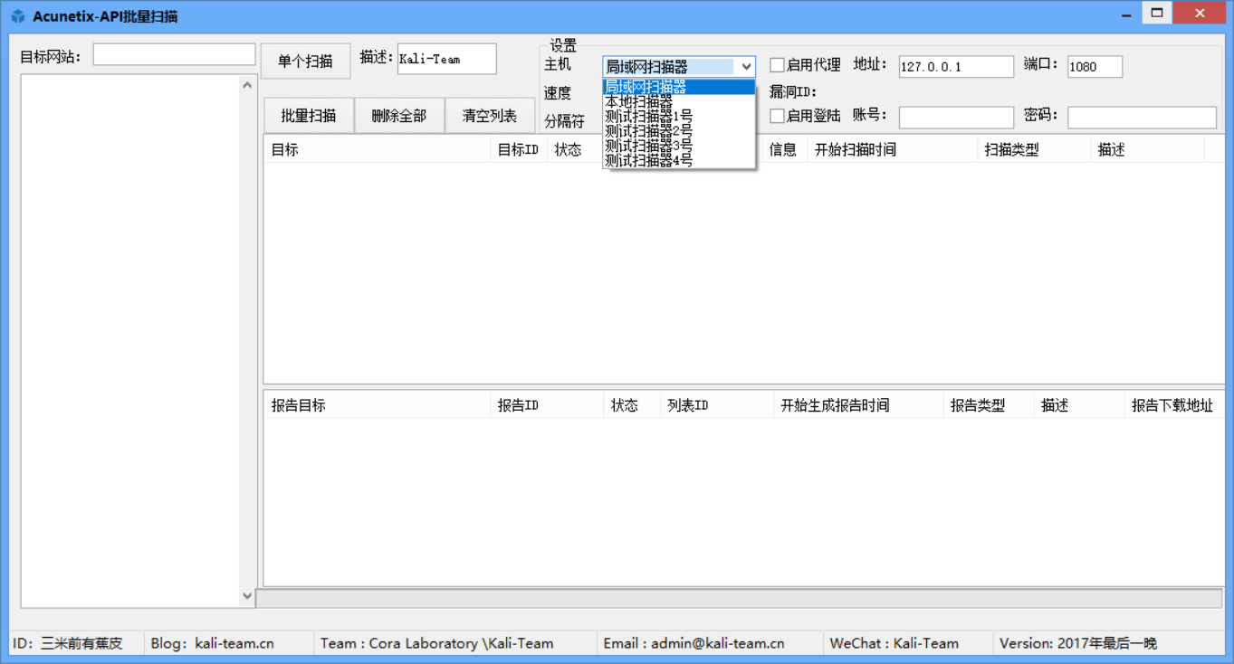Close the Acunetix window
The height and width of the screenshot is (664, 1234).
click(x=1199, y=13)
